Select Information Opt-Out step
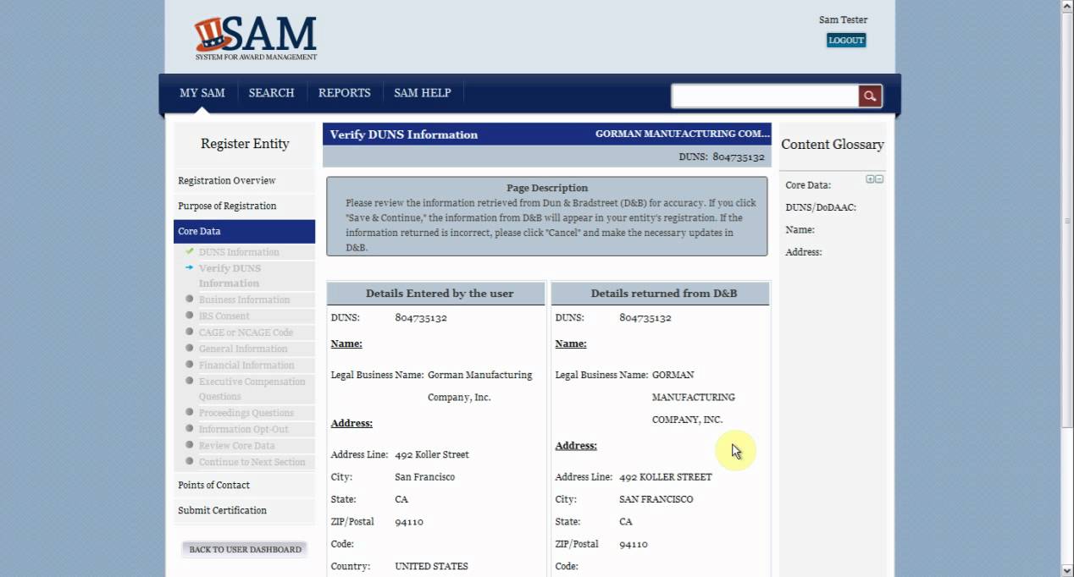 [x=244, y=429]
